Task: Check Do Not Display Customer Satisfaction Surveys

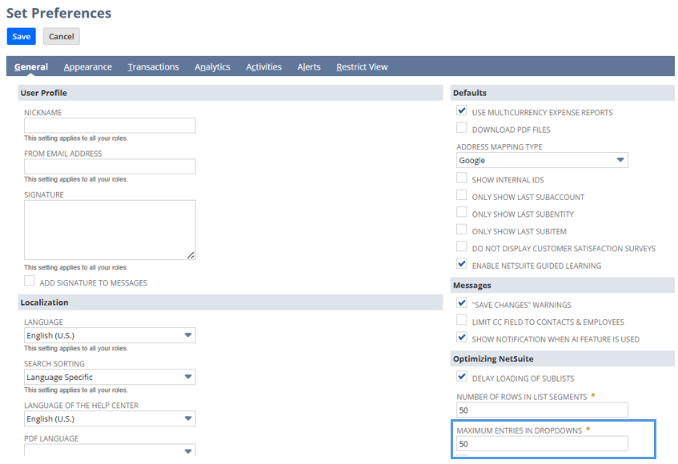Action: 462,246
